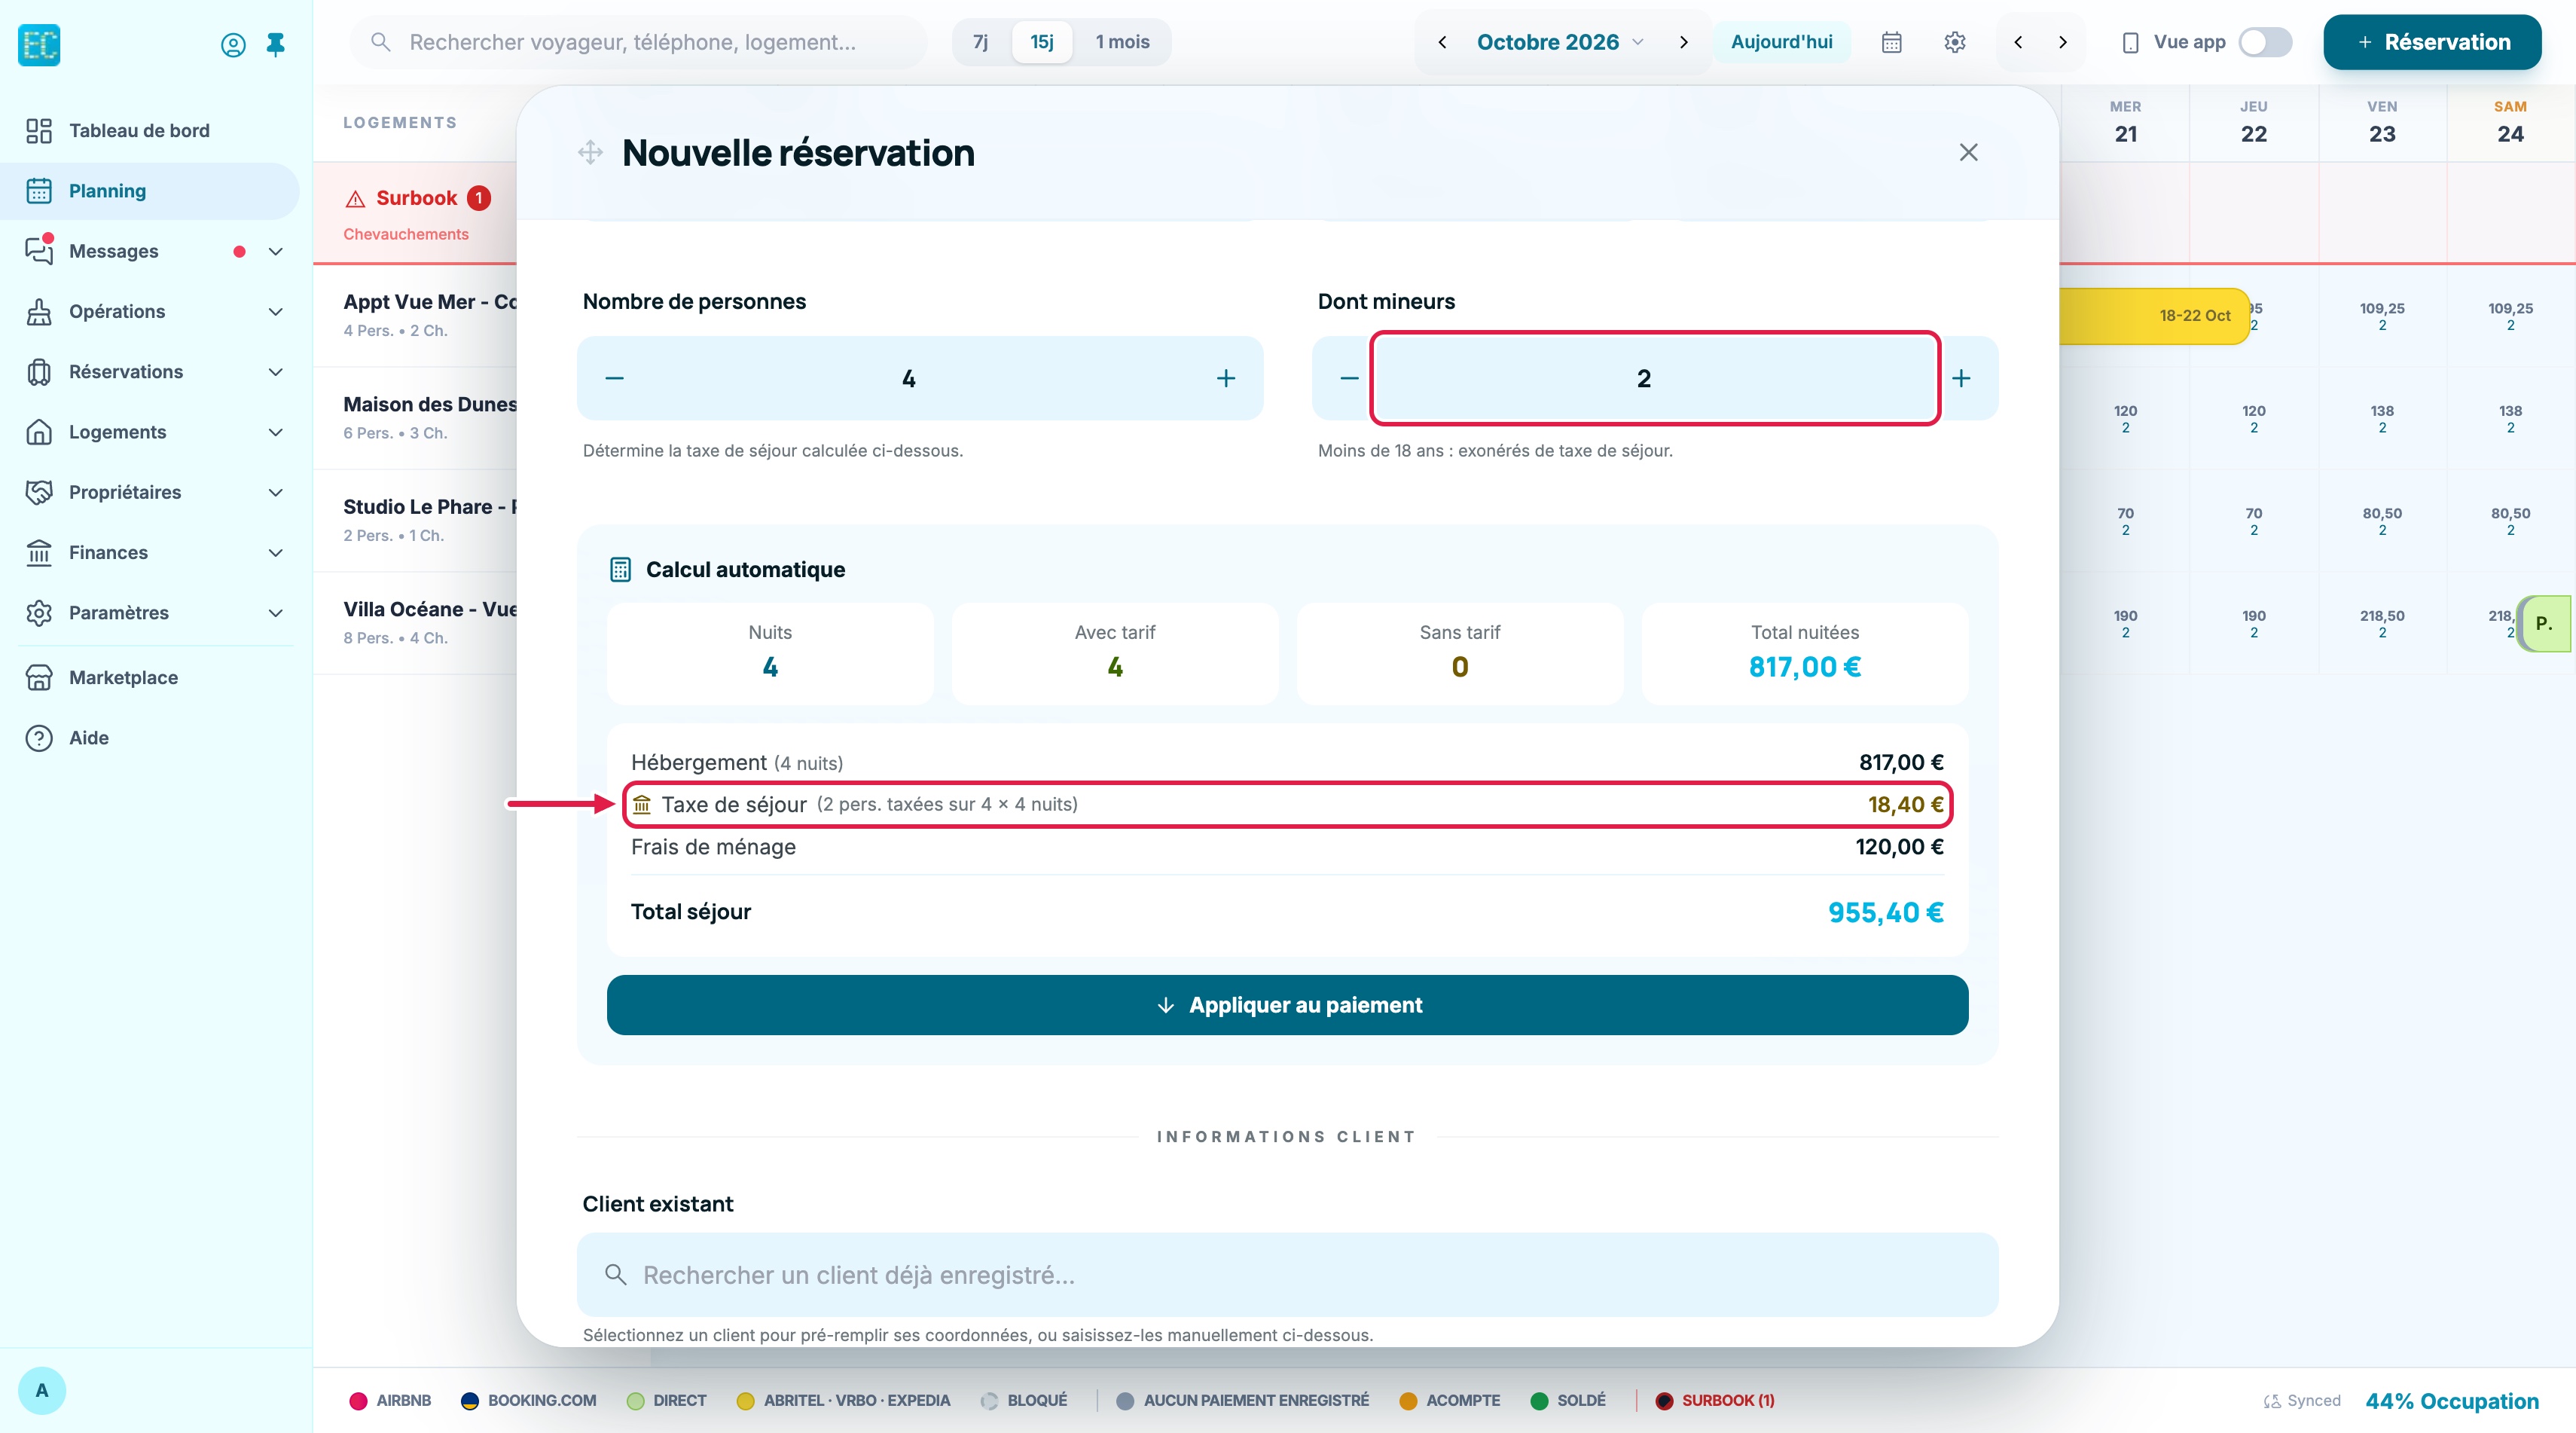Click the Réservations luggage icon
2576x1433 pixels.
tap(39, 372)
